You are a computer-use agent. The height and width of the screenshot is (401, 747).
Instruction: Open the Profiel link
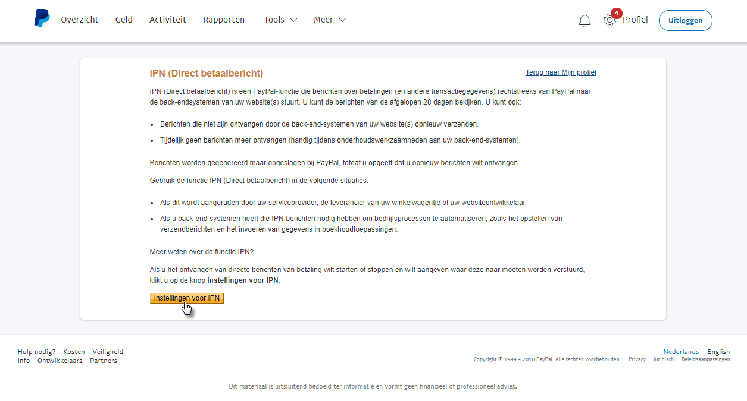tap(635, 20)
